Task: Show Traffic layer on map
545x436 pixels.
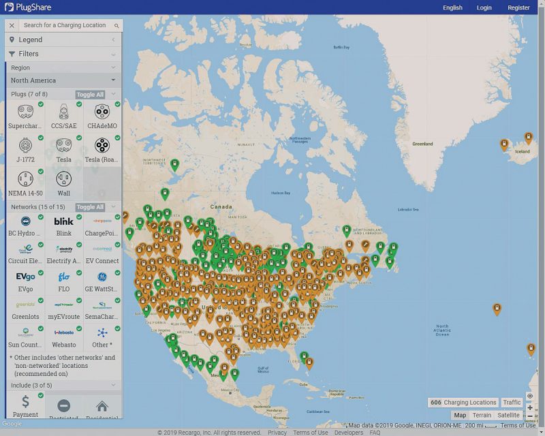Action: click(x=512, y=402)
